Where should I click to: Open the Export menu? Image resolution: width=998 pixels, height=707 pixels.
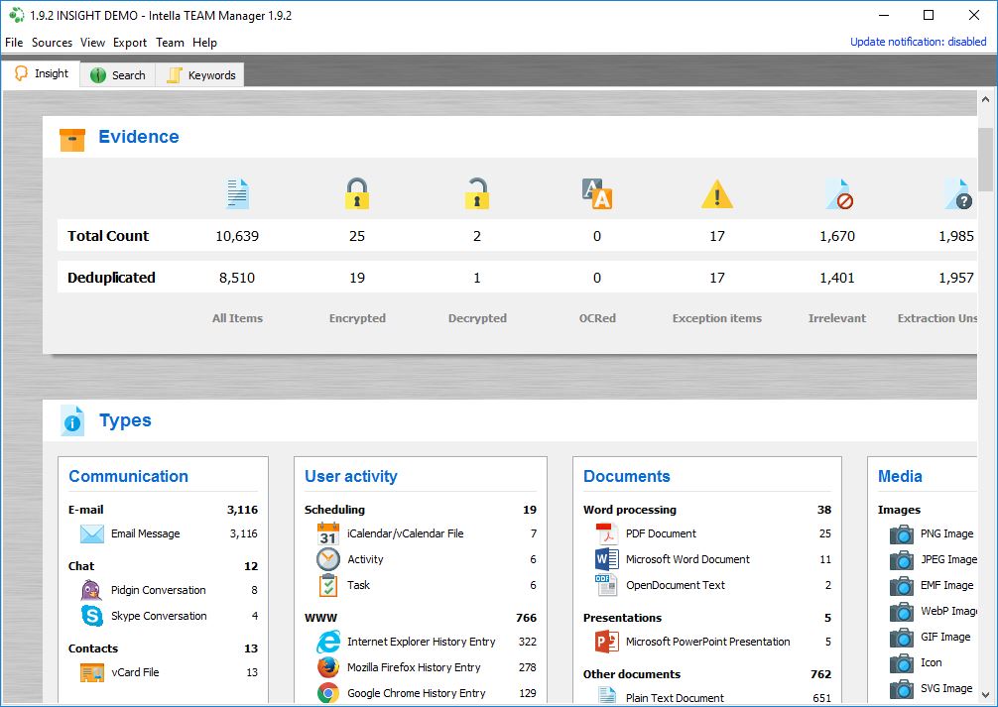coord(130,43)
